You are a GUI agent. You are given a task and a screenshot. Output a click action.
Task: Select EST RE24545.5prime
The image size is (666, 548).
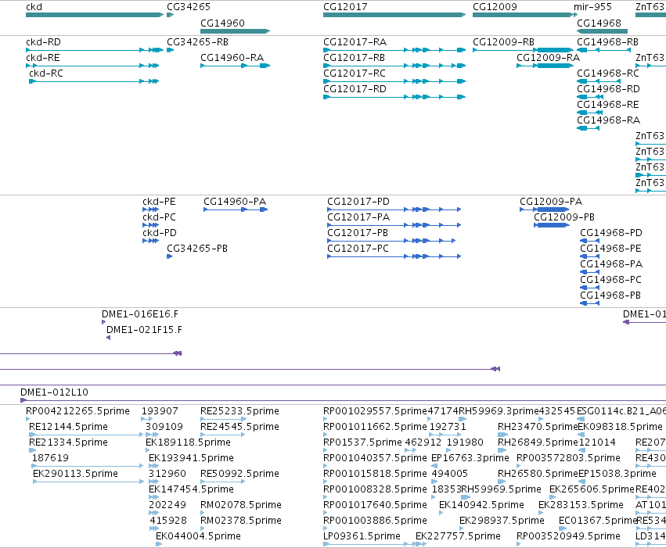tap(240, 427)
